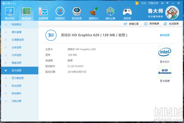Minimize the Lu Dashi window

tap(173, 3)
